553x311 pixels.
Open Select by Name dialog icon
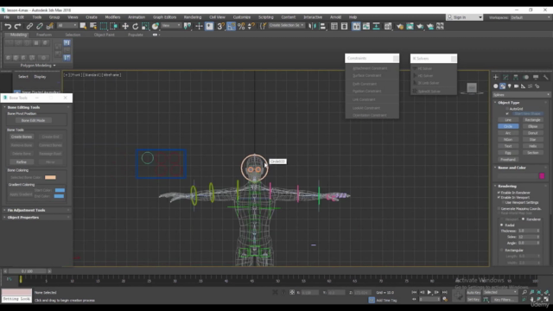[93, 26]
